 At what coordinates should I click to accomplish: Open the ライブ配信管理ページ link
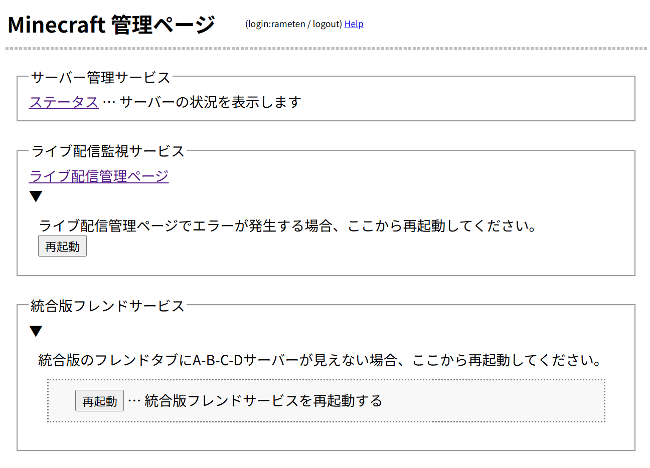coord(99,176)
